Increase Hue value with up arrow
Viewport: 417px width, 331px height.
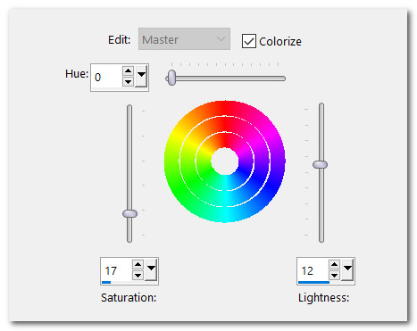pyautogui.click(x=128, y=70)
